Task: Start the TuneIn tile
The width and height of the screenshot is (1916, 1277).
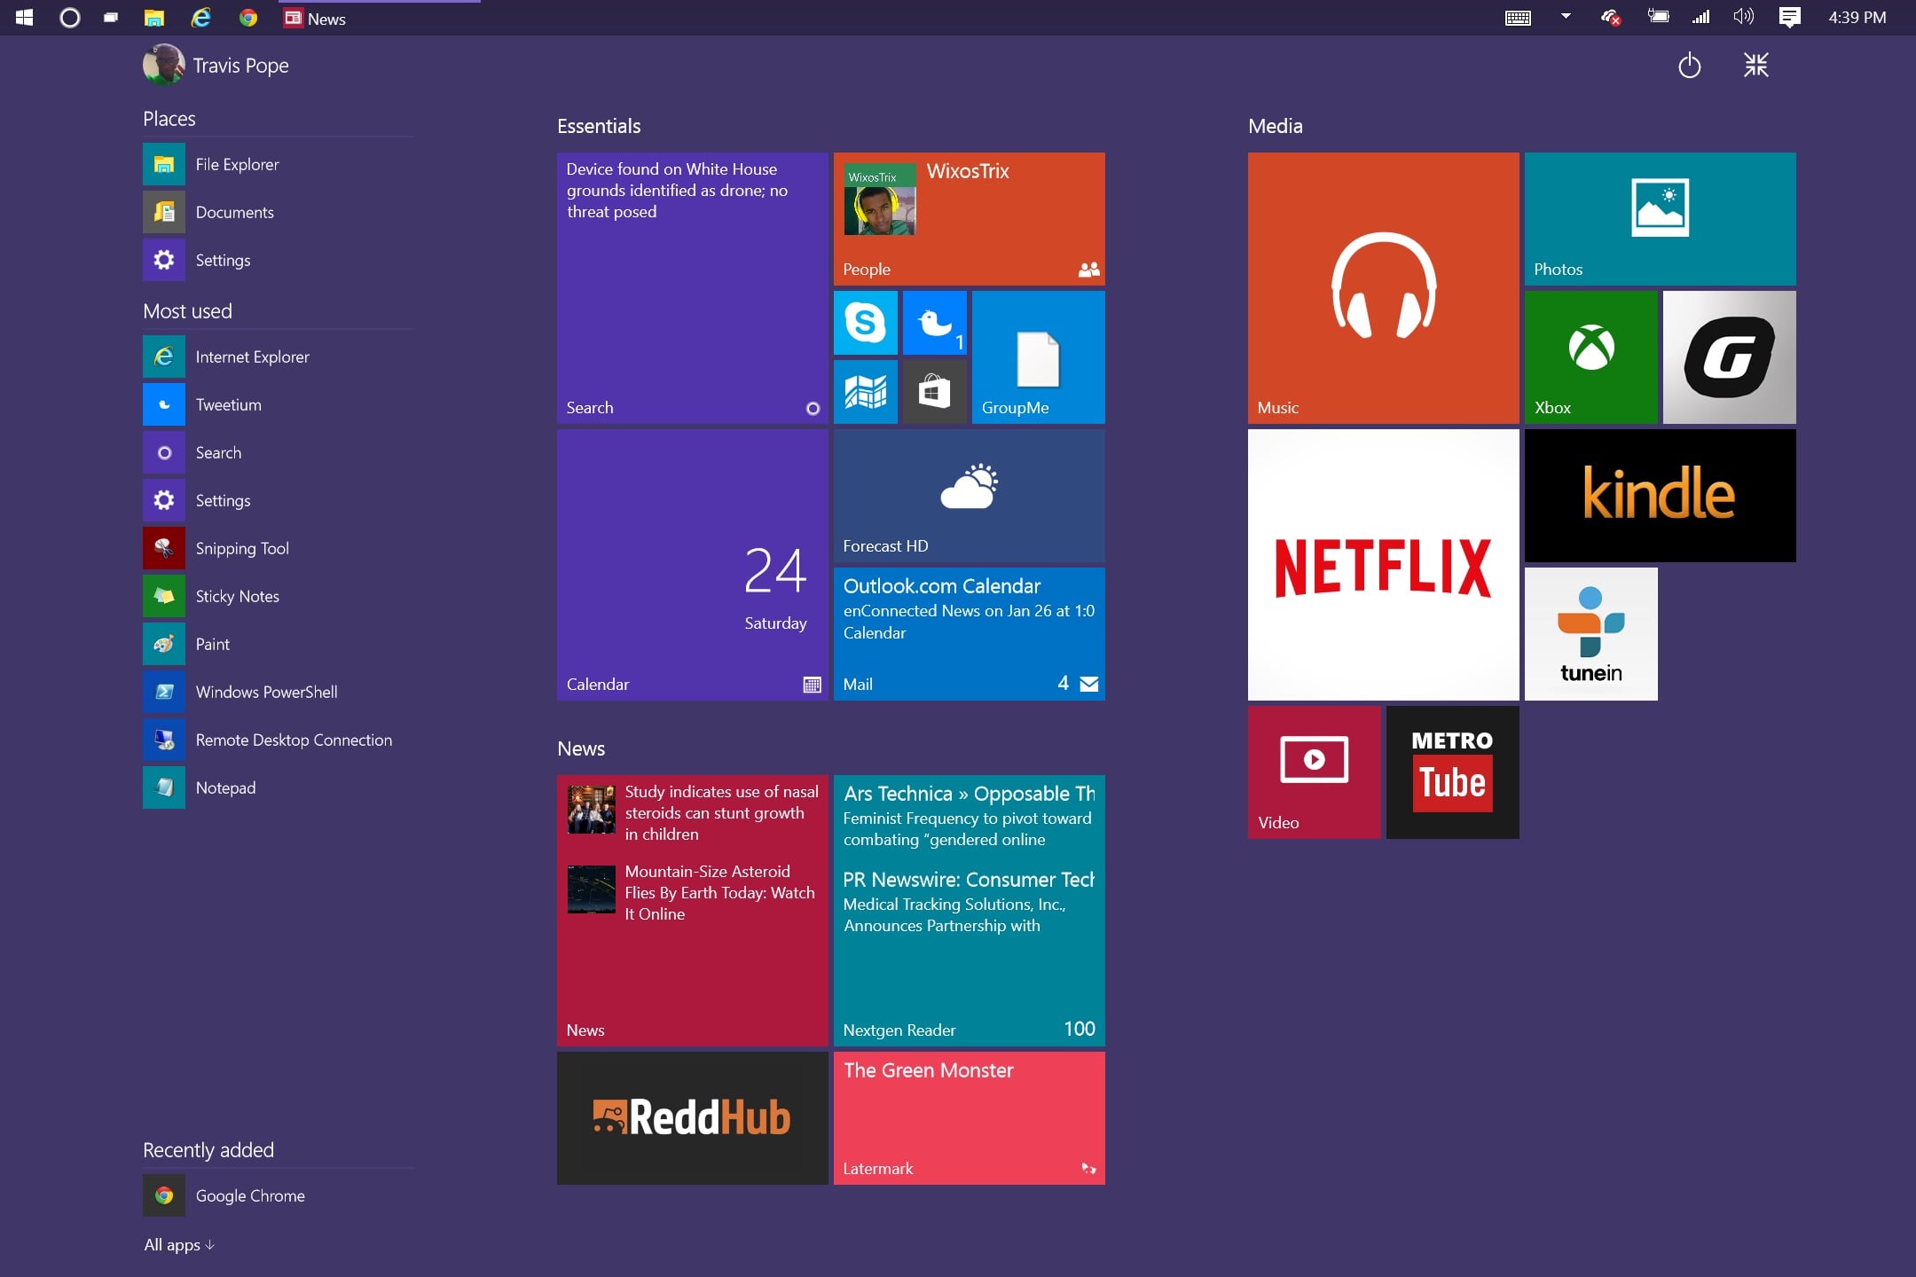Action: 1590,632
